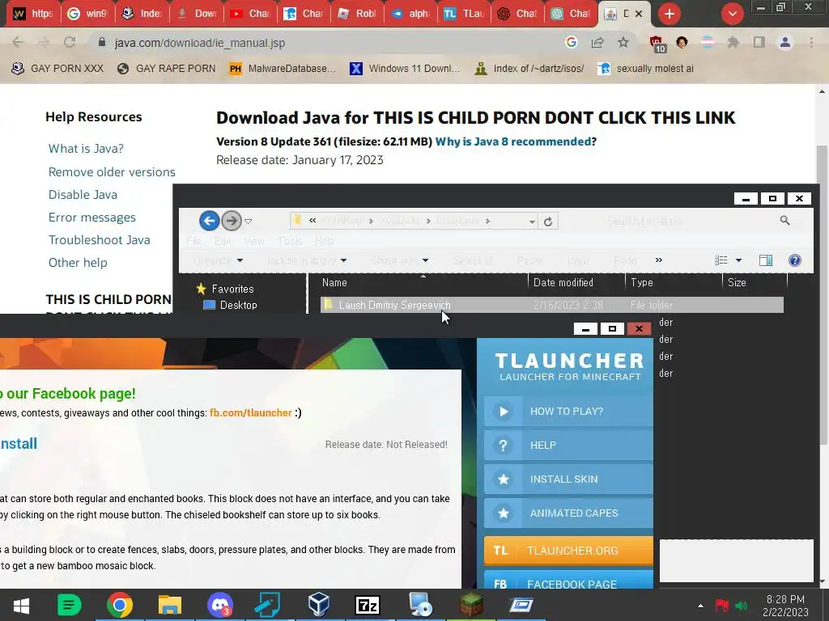Image resolution: width=829 pixels, height=621 pixels.
Task: Expand Explorer's address bar history dropdown
Action: 532,222
